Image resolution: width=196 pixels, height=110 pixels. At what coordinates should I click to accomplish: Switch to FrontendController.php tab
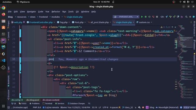(x=41, y=22)
